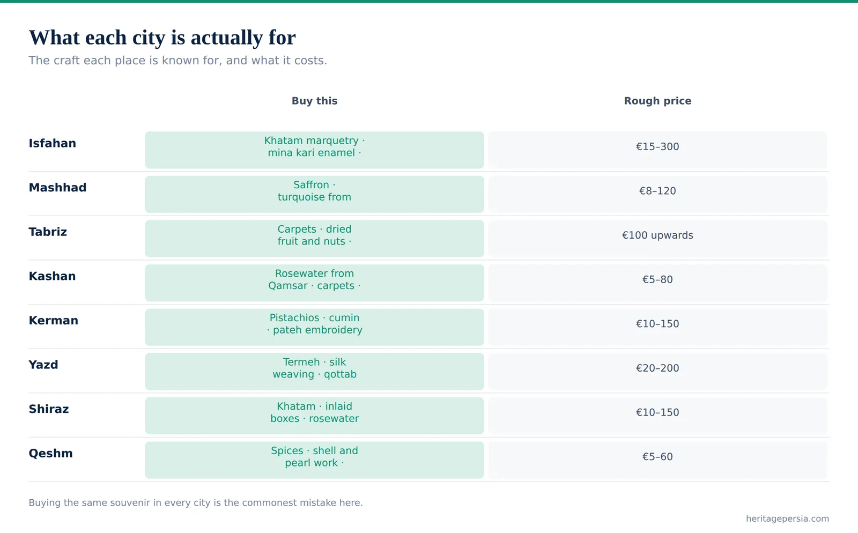Click the €100 upwards price cell
The width and height of the screenshot is (858, 533).
click(657, 239)
